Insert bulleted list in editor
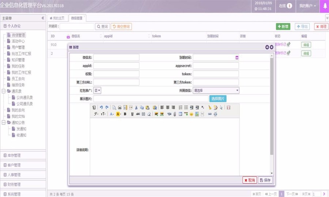 (x=186, y=108)
